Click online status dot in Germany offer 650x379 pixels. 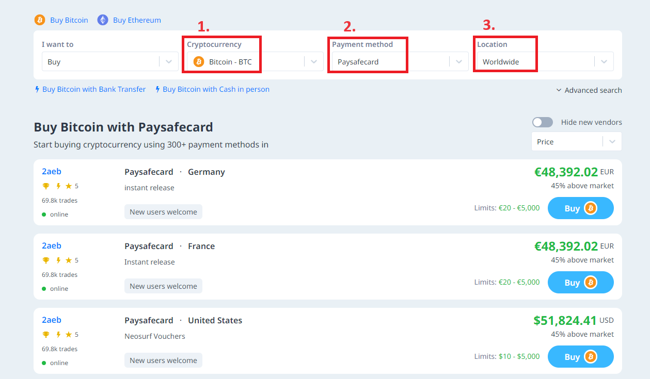(44, 215)
